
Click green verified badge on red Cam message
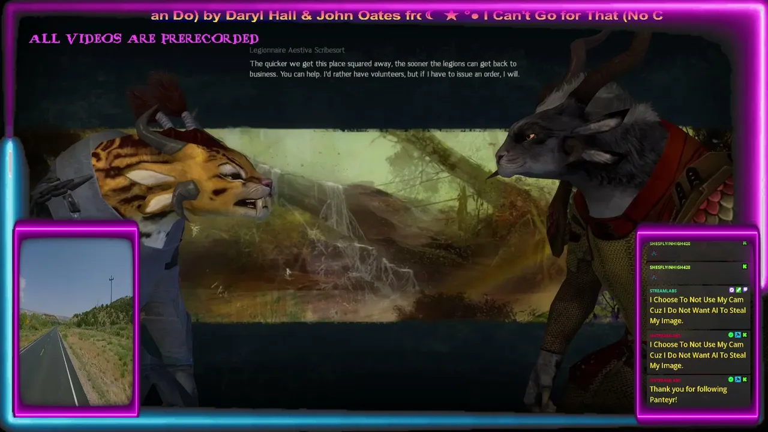(x=731, y=335)
